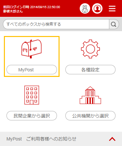Click the rabbit mascot icon in header
122x146 pixels.
(x=85, y=8)
